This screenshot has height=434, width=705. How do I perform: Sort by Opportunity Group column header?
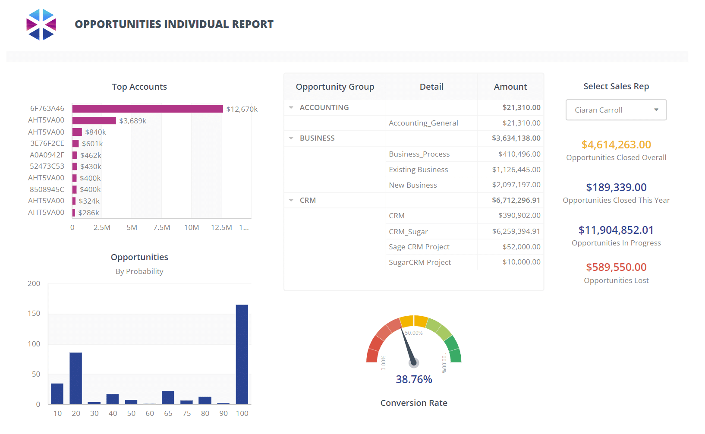click(335, 87)
